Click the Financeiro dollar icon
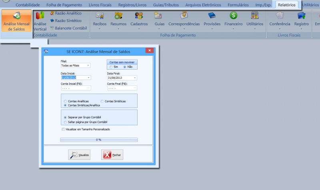 tap(233, 16)
